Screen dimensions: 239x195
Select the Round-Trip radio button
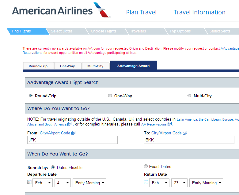[31, 96]
